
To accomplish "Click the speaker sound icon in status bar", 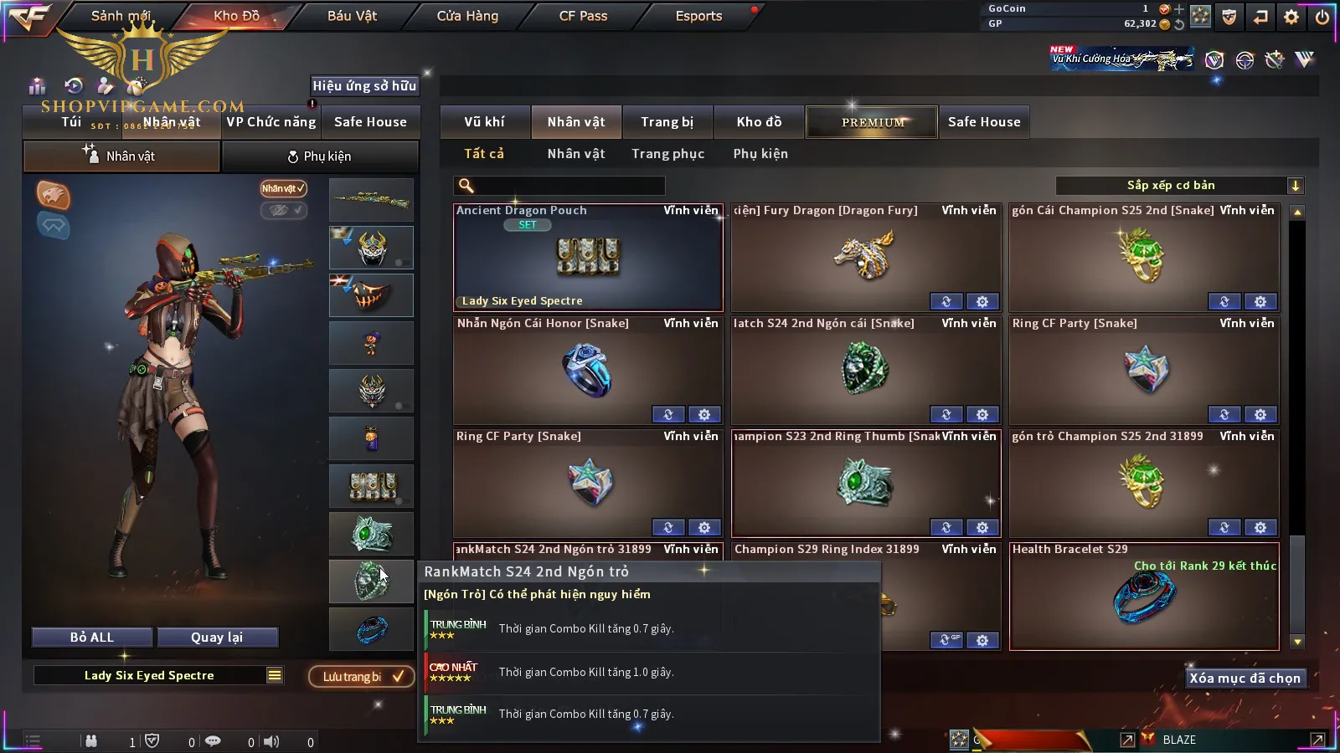I will 271,741.
